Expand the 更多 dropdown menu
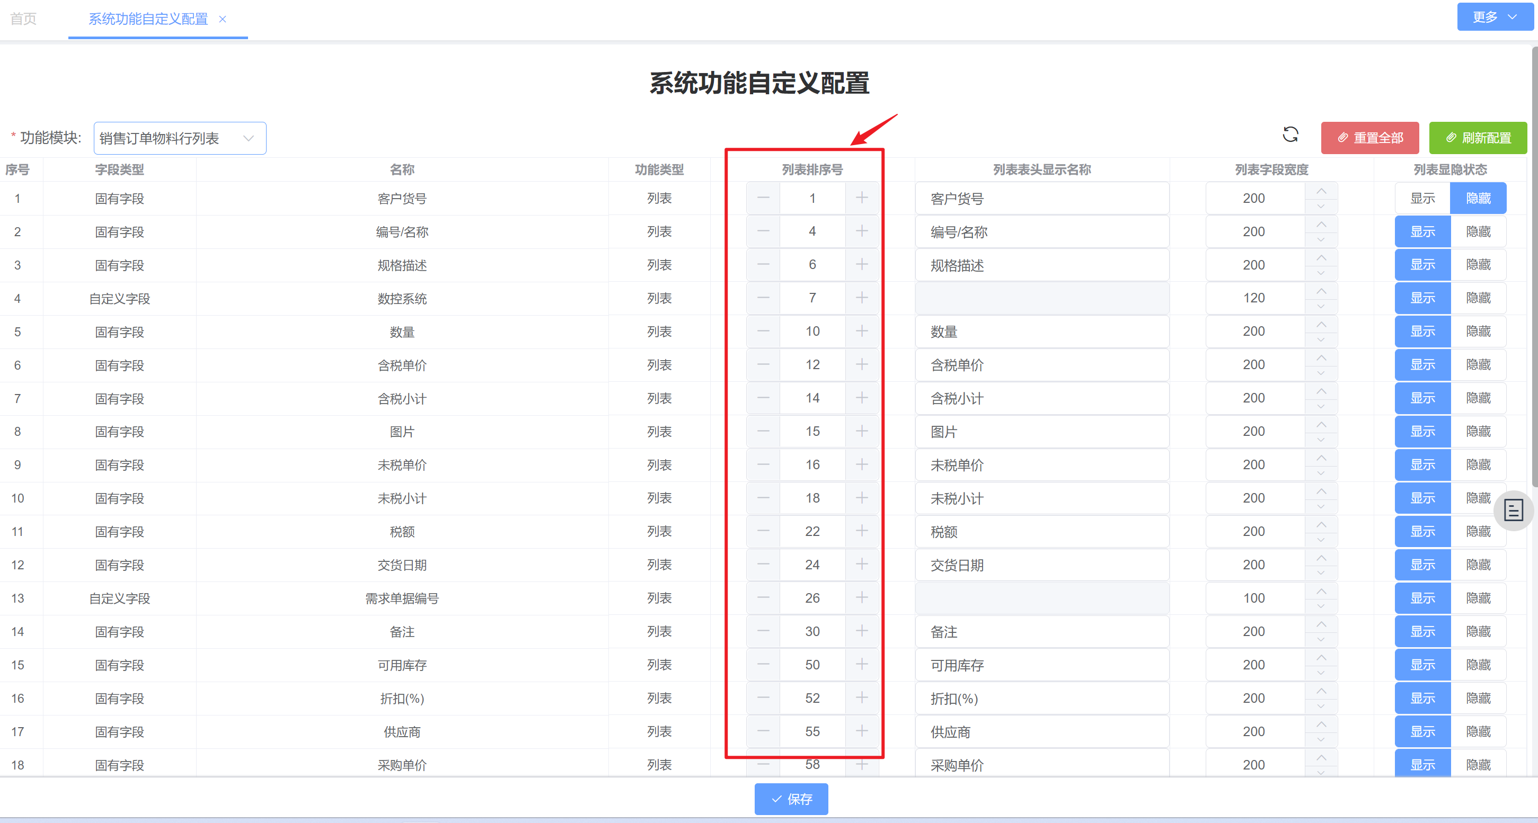Viewport: 1538px width, 823px height. click(x=1495, y=17)
